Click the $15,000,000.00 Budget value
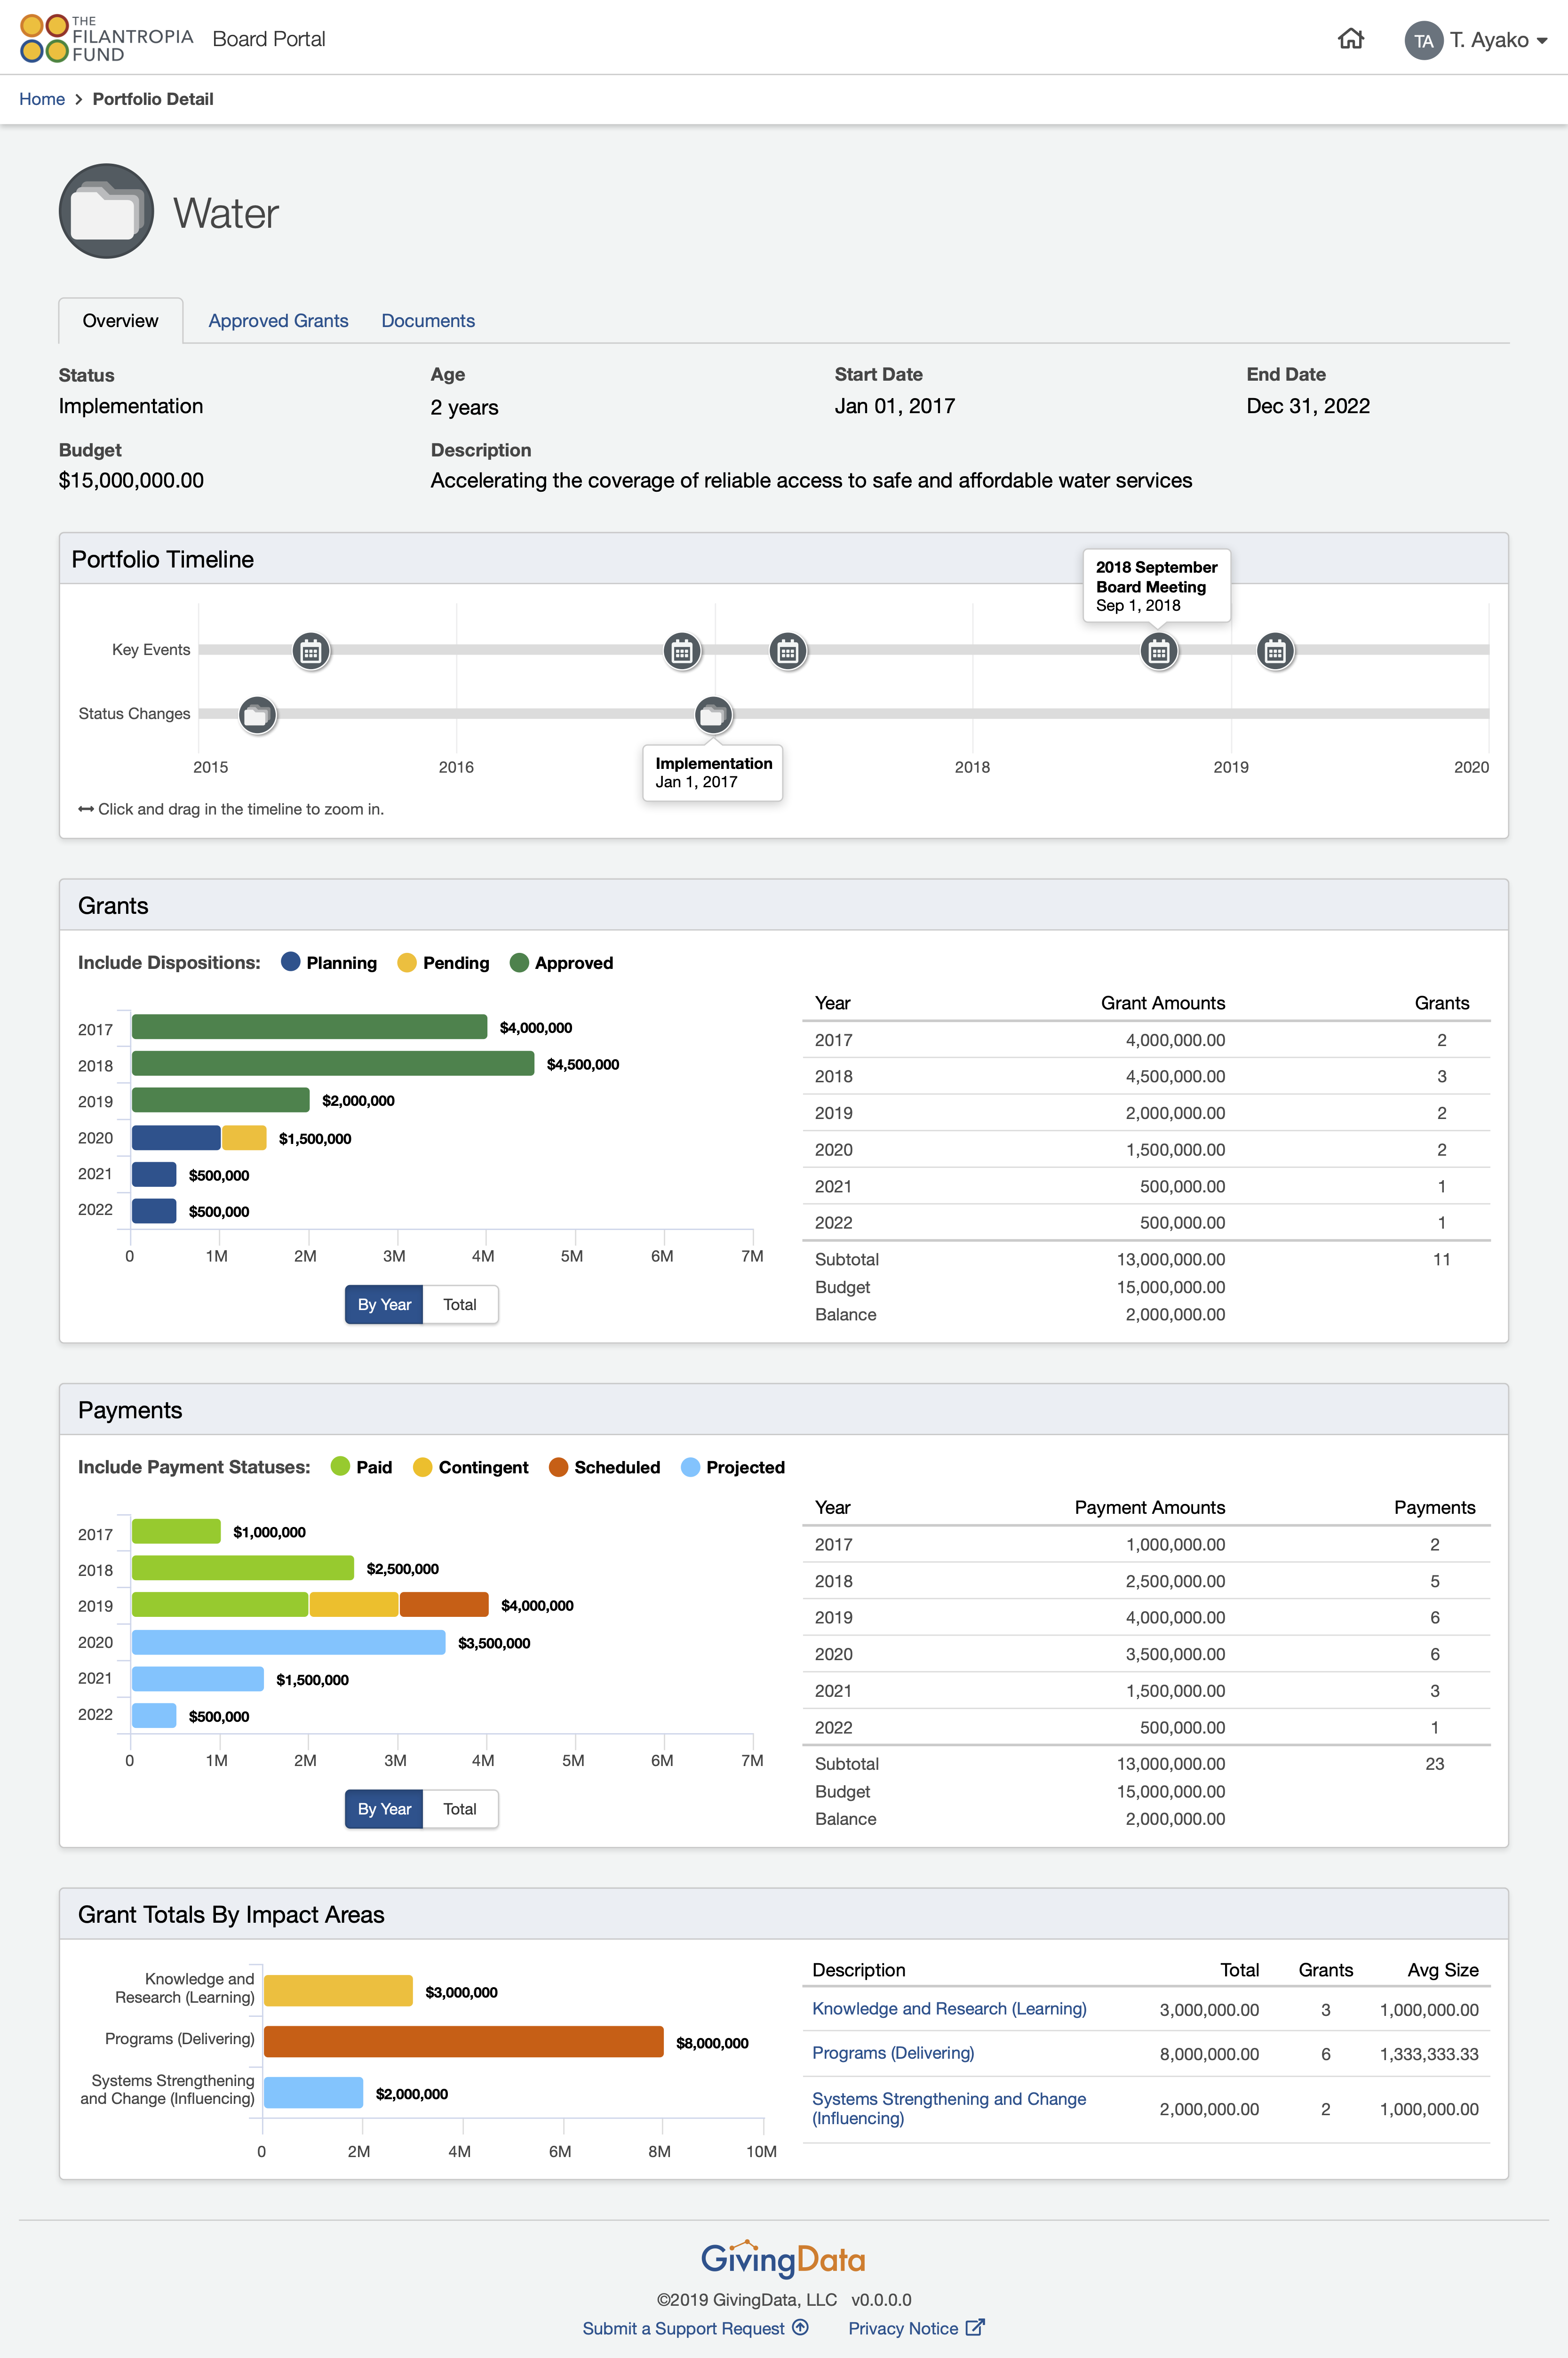The image size is (1568, 2358). click(131, 480)
